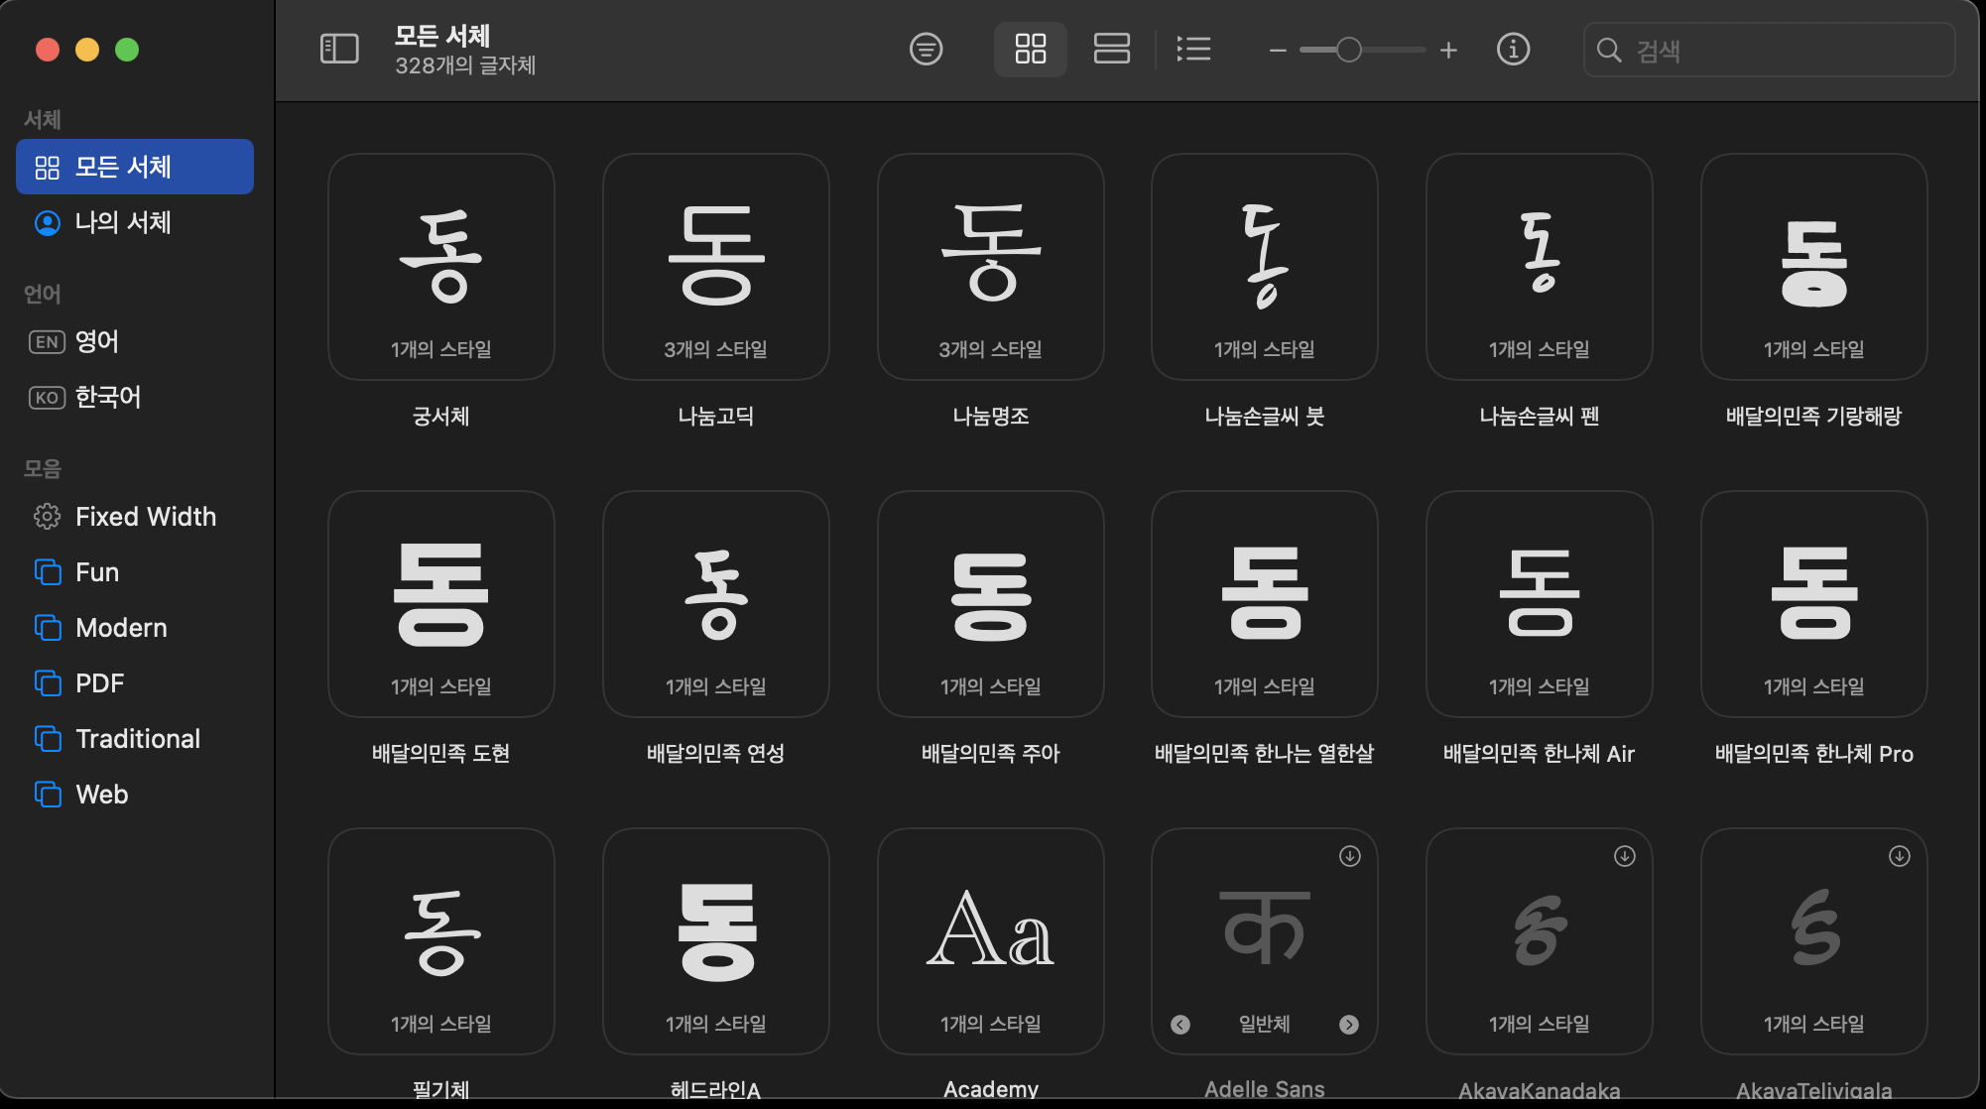Viewport: 1986px width, 1109px height.
Task: Filter fonts by 영어 language
Action: 135,341
